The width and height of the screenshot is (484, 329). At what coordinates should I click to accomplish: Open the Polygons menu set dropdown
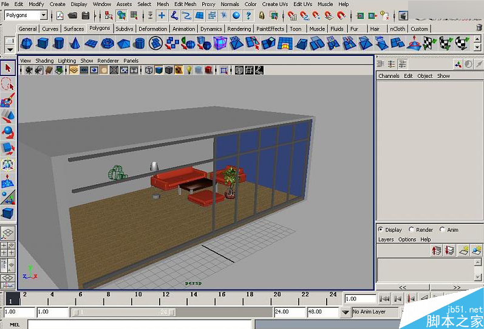(x=44, y=15)
